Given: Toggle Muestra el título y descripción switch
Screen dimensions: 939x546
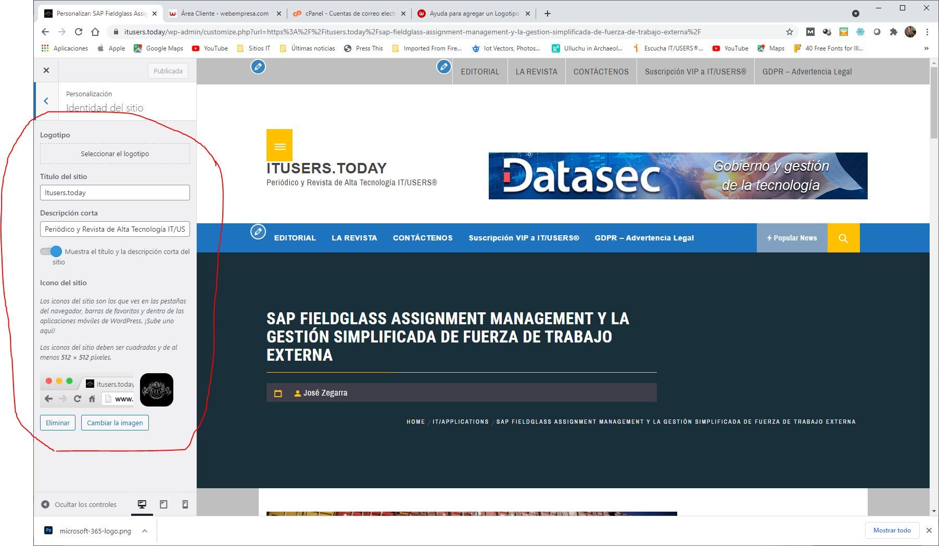Looking at the screenshot, I should (x=51, y=251).
